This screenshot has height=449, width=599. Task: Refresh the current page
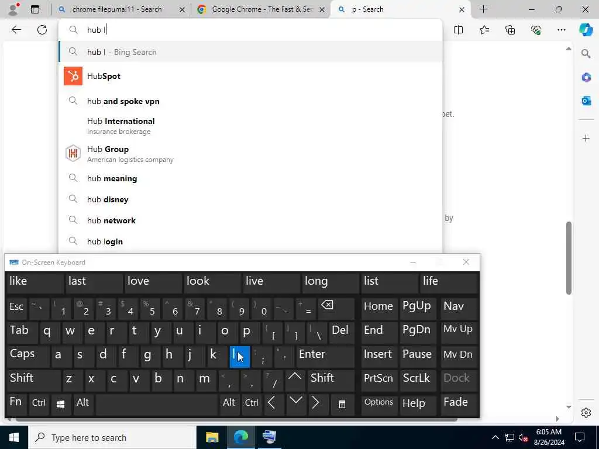tap(42, 30)
